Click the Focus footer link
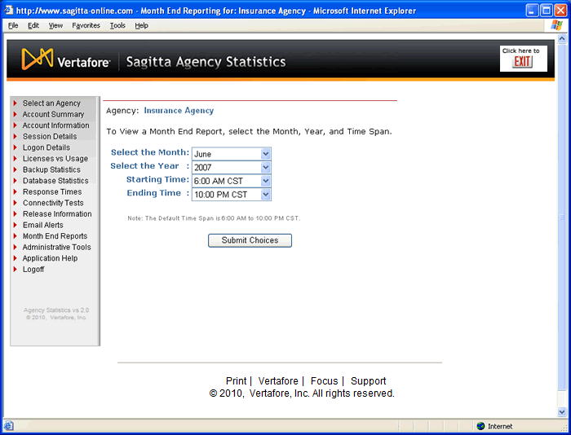The image size is (571, 435). tap(324, 380)
